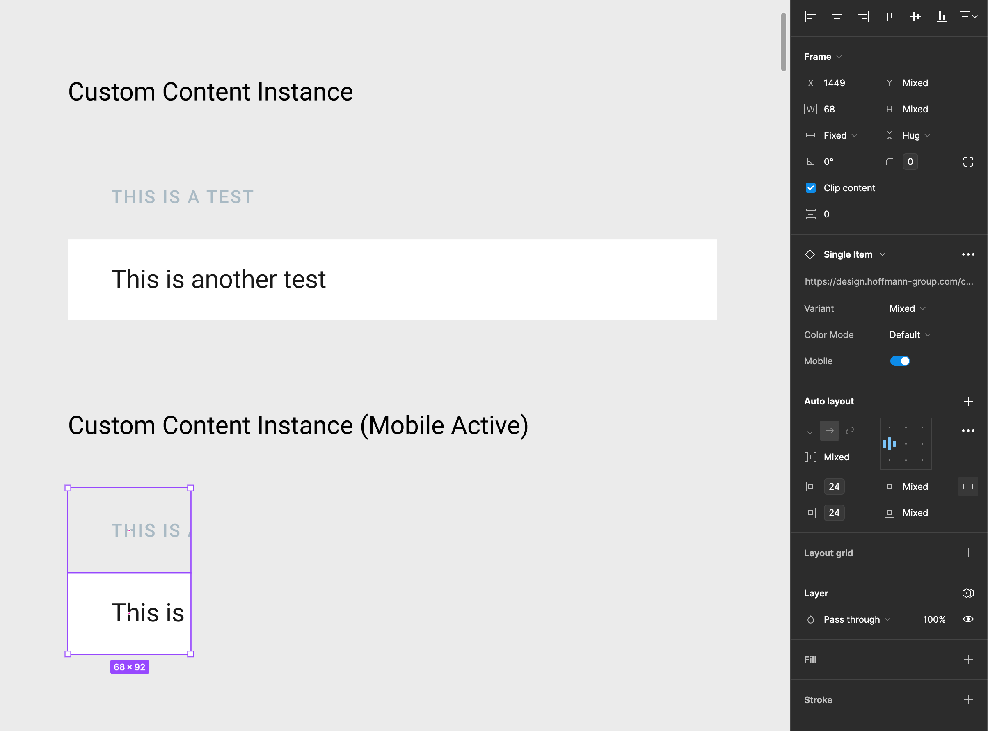Add a fill with plus icon
This screenshot has width=988, height=731.
click(x=968, y=660)
